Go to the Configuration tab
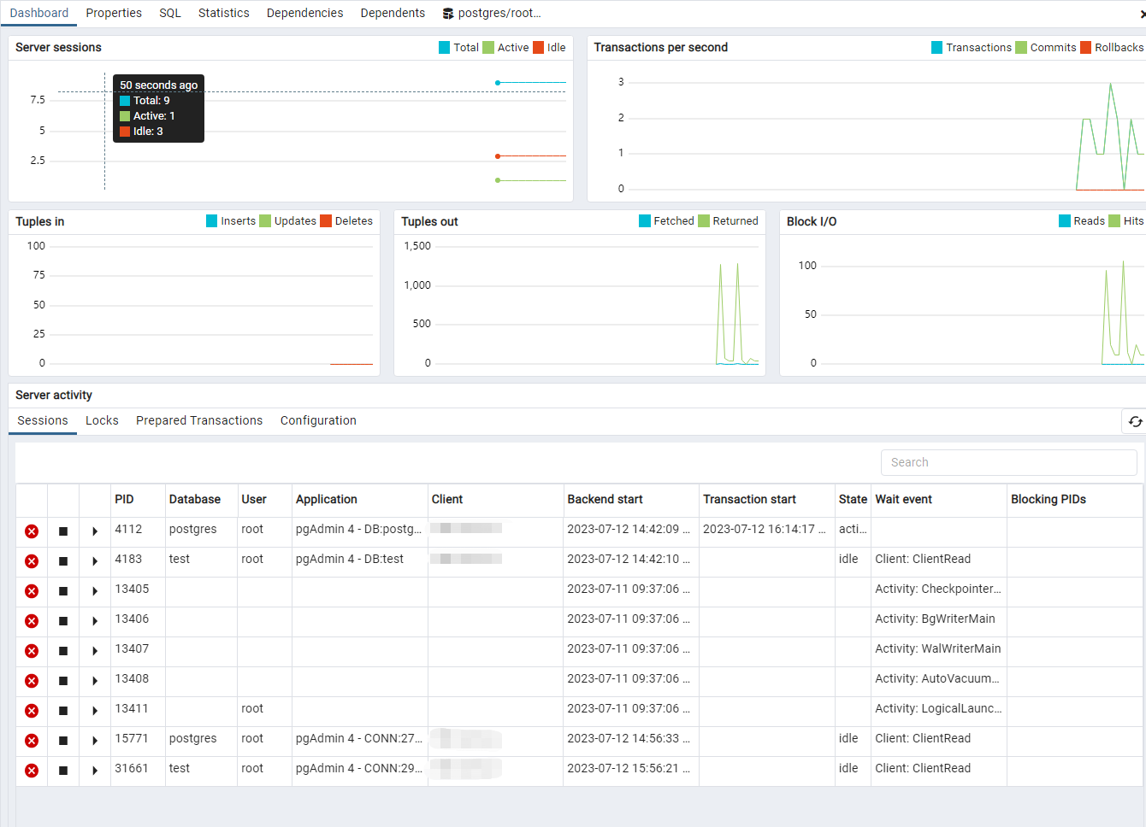The width and height of the screenshot is (1146, 827). (x=318, y=420)
